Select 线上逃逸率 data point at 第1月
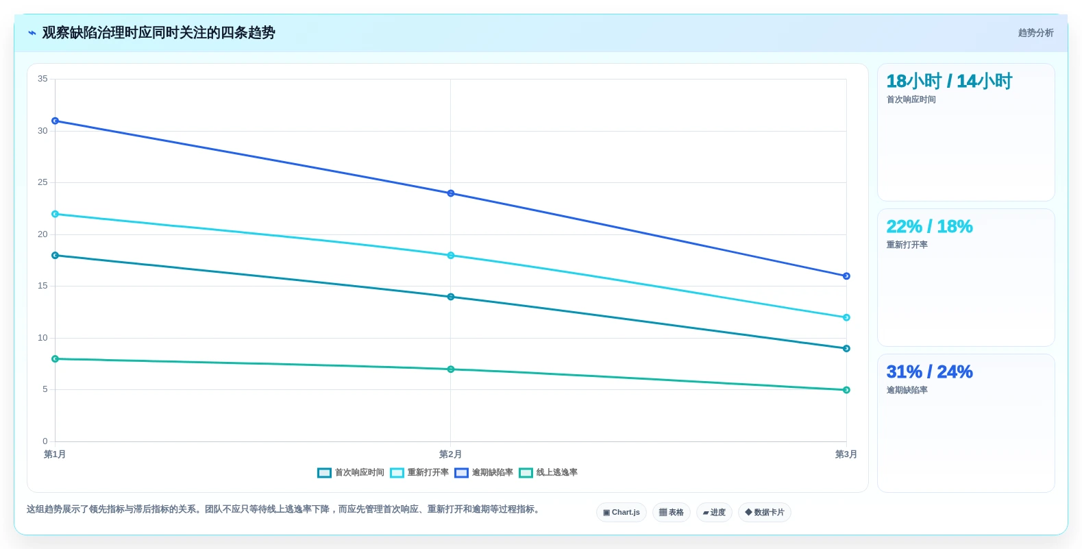Viewport: 1082px width, 549px height. 56,359
